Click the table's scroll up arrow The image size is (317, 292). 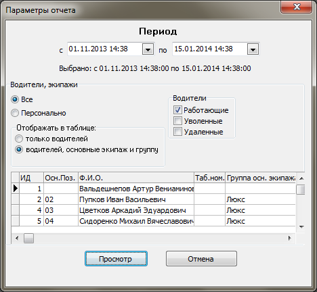click(x=301, y=178)
